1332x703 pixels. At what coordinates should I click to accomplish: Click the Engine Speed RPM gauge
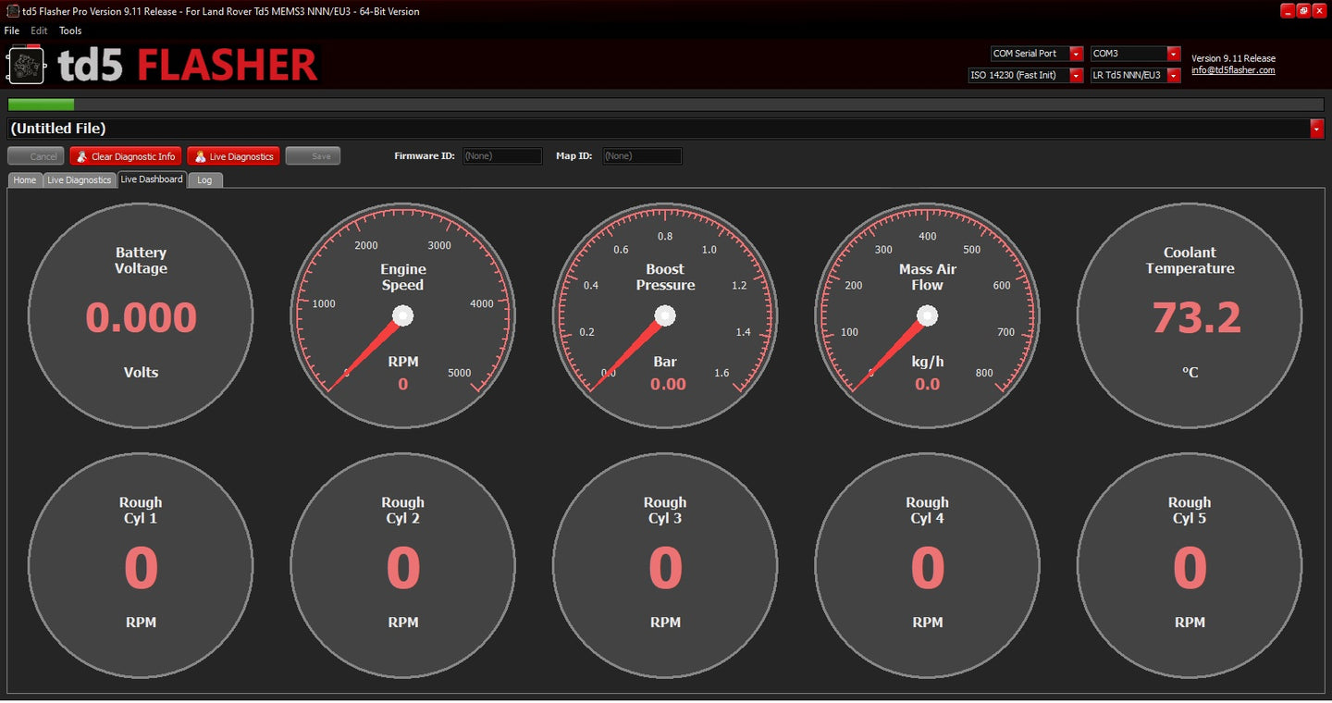click(402, 316)
